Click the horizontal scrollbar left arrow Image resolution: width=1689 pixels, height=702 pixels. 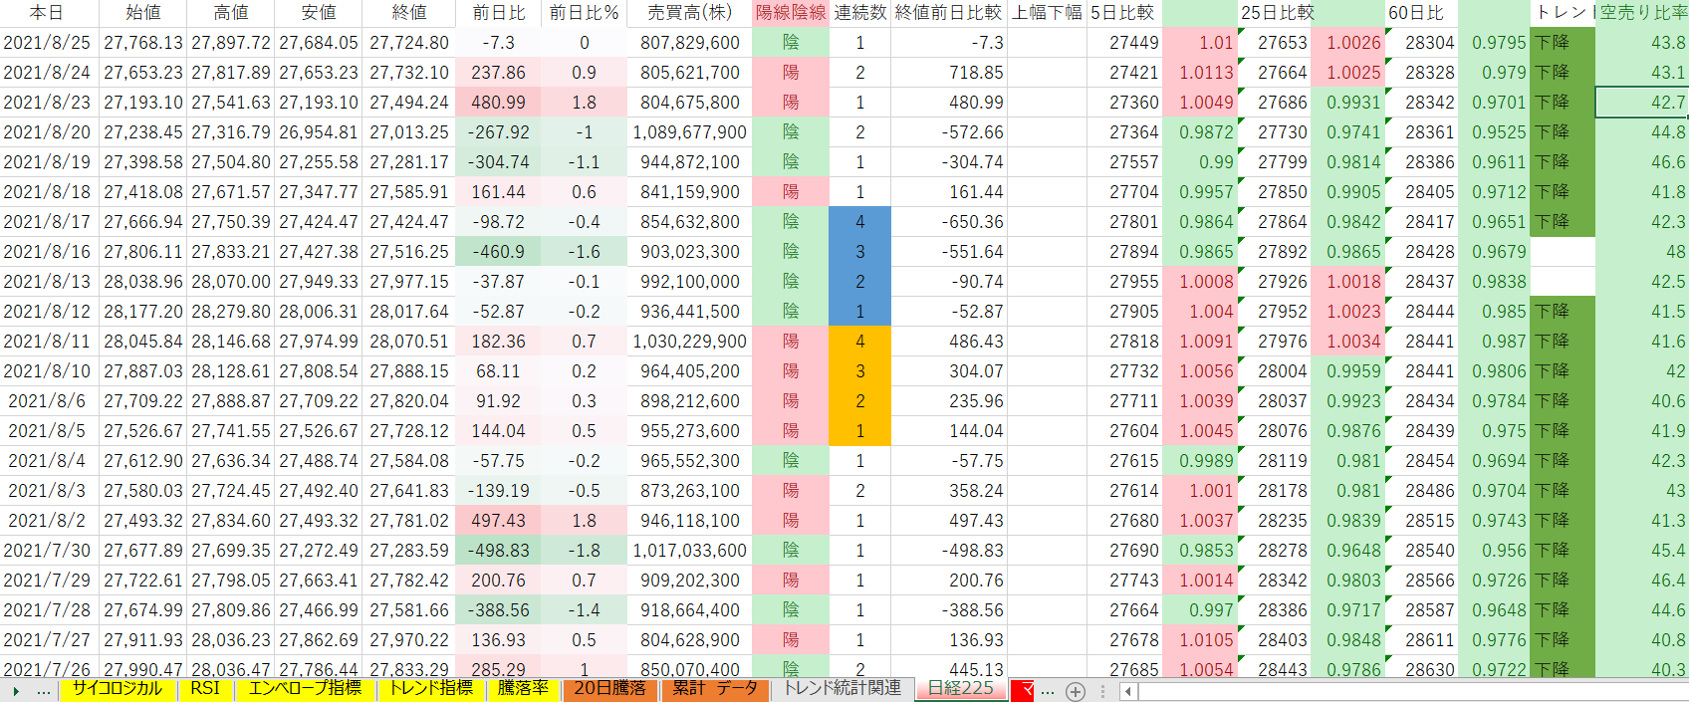point(1128,691)
